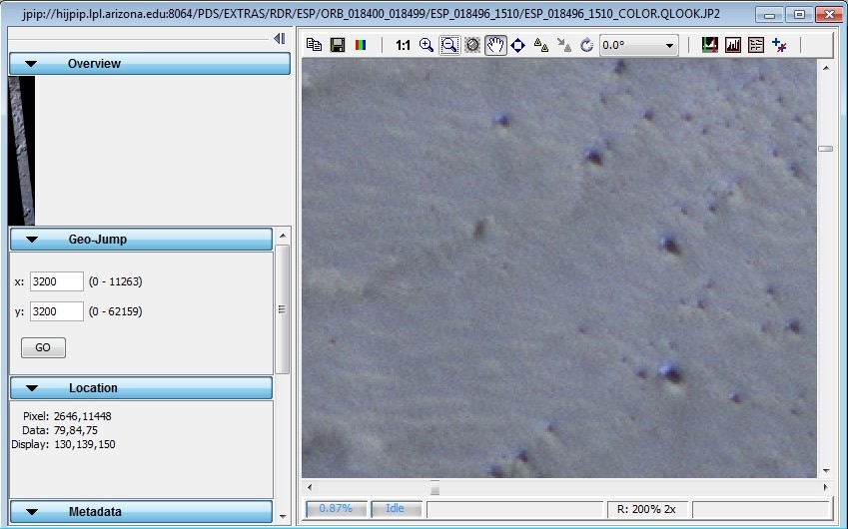The width and height of the screenshot is (848, 529).
Task: Click the add point marker icon
Action: point(780,45)
